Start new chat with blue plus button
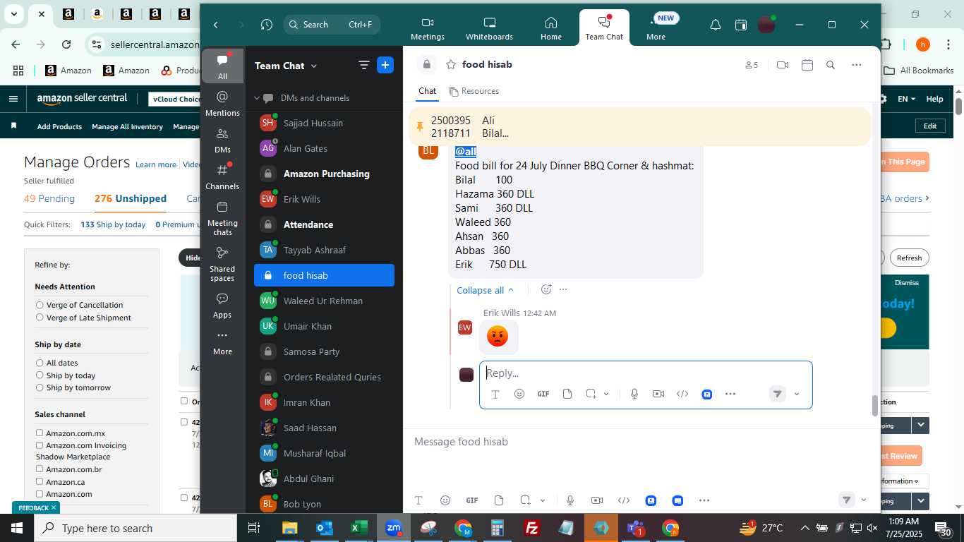Viewport: 964px width, 542px height. tap(385, 66)
